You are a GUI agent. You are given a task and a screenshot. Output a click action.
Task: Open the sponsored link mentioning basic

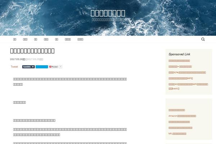[188, 86]
